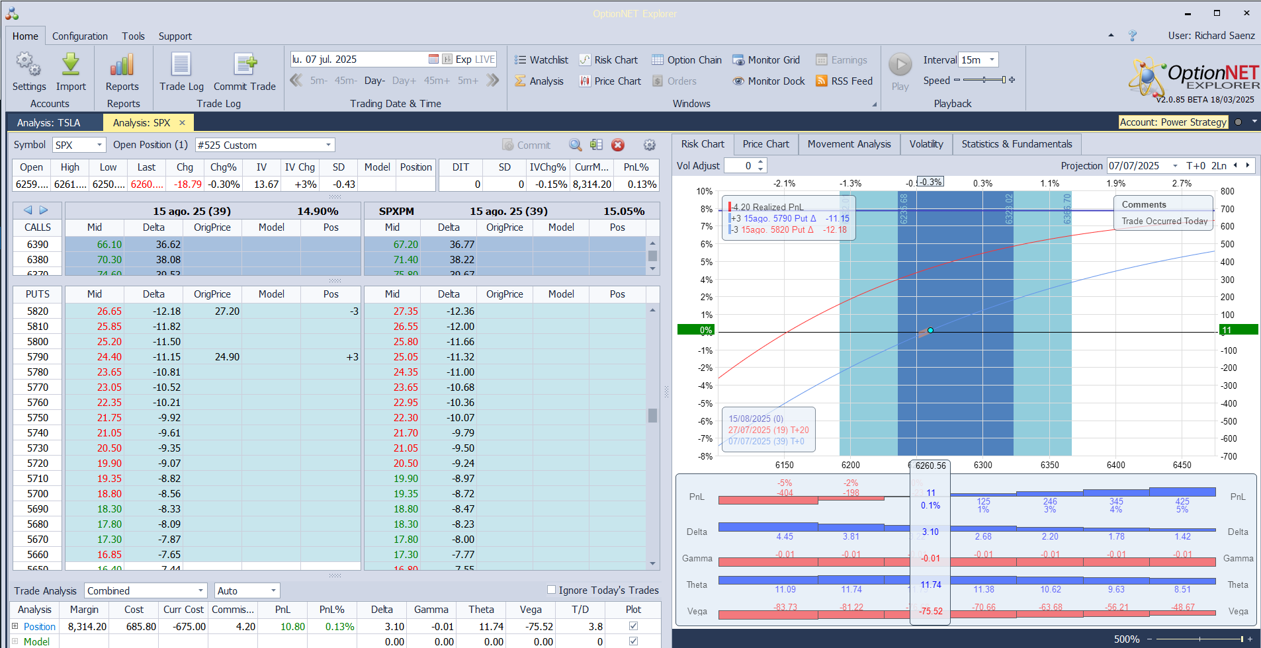
Task: Open the #525 Custom position dropdown
Action: pos(328,145)
